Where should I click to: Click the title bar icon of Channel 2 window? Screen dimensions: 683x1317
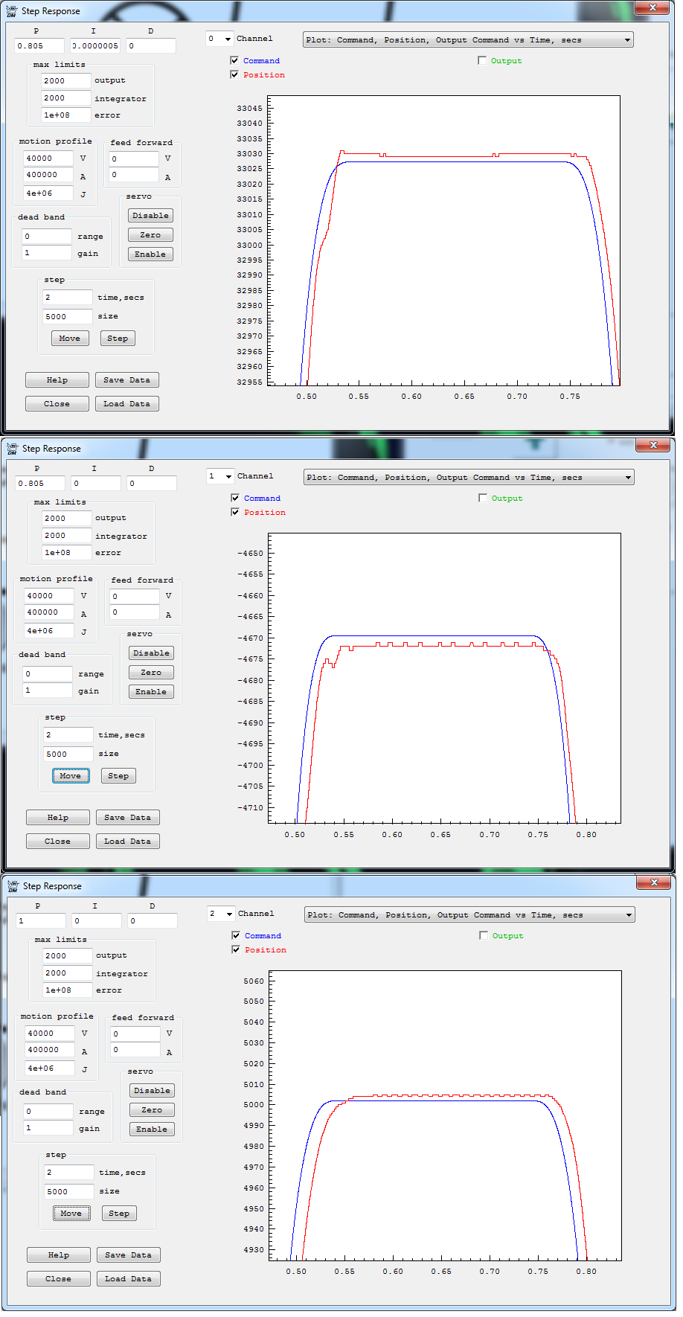[13, 886]
